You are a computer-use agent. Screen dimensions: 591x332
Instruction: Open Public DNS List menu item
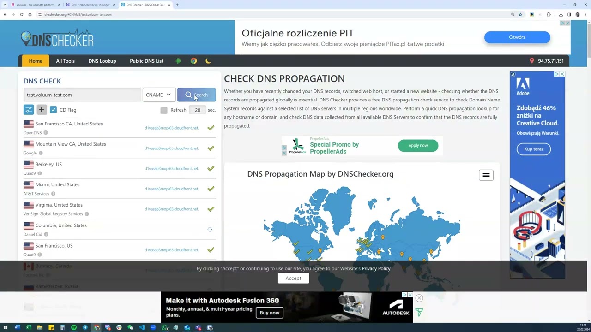point(146,61)
